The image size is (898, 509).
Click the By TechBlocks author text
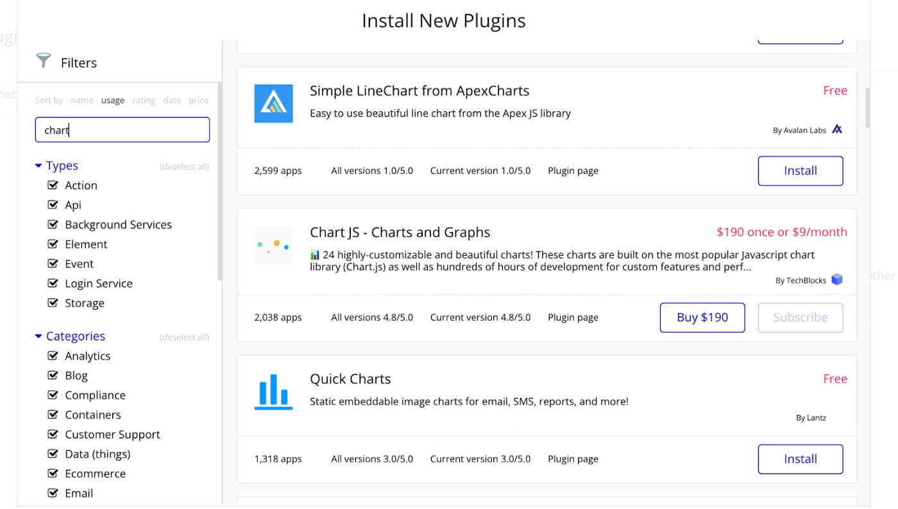801,280
